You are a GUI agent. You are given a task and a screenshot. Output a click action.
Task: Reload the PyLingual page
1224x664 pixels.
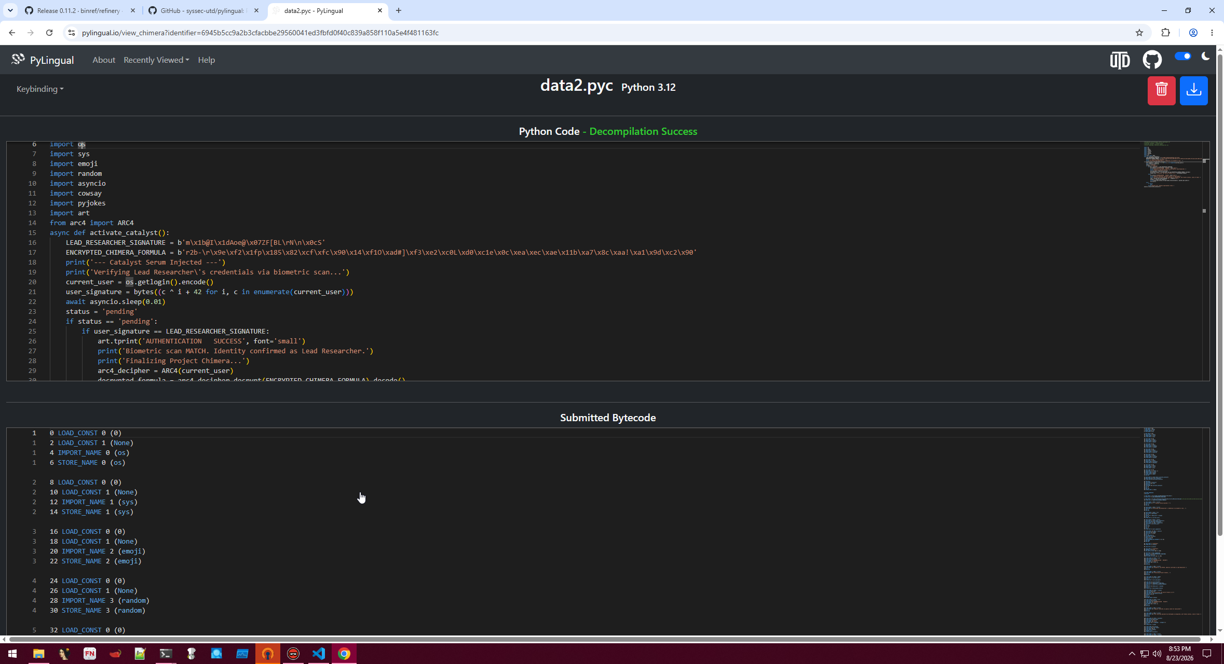click(x=49, y=33)
